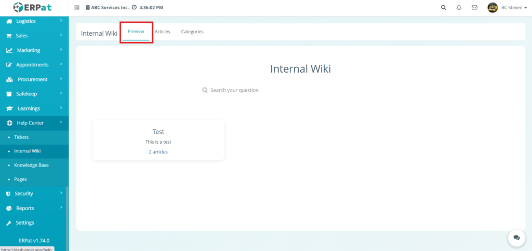This screenshot has height=251, width=532.
Task: Expand the Sales menu chevron
Action: coord(61,35)
